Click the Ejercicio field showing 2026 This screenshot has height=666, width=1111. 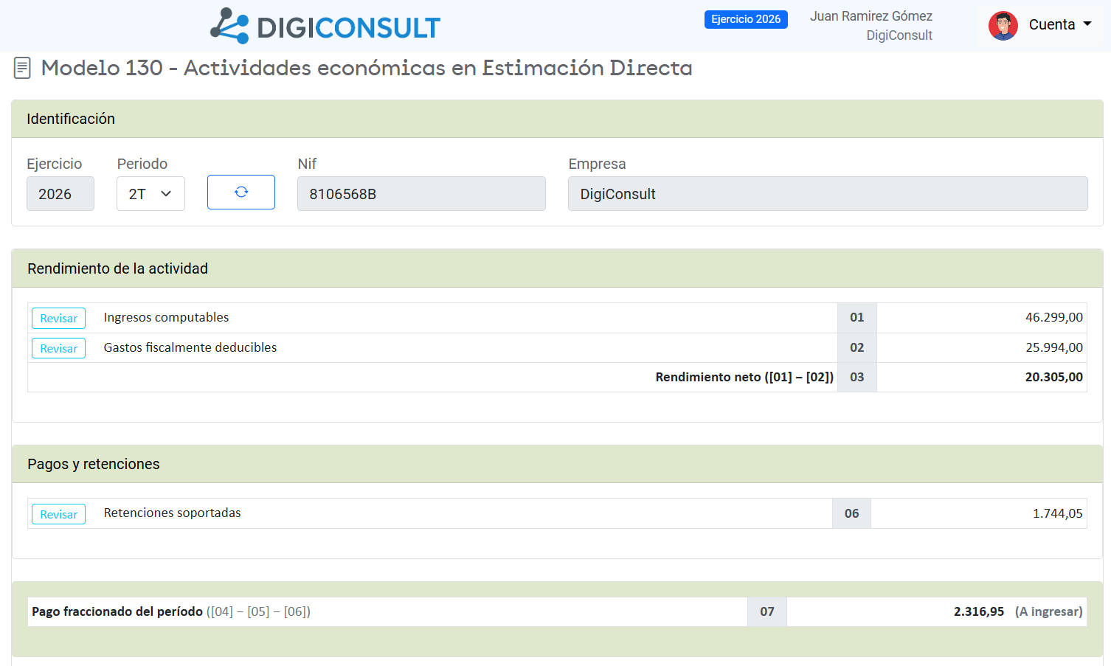pyautogui.click(x=60, y=193)
